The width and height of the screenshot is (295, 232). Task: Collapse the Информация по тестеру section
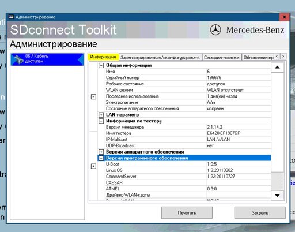click(x=101, y=121)
